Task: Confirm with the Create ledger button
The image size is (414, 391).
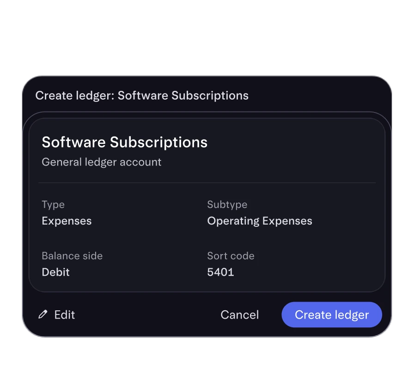Action: [x=332, y=314]
